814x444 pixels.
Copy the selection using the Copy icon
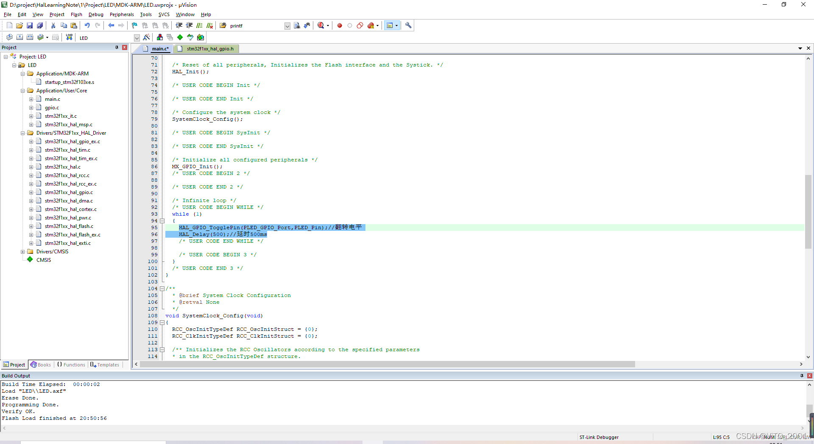tap(64, 25)
